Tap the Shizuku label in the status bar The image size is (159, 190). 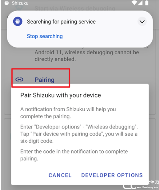coord(20,3)
